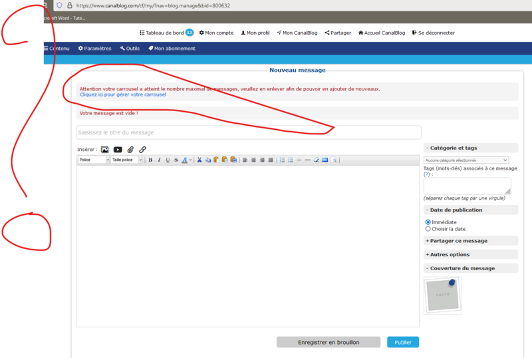Toggle strikethrough formatting
This screenshot has height=358, width=532.
coord(176,160)
